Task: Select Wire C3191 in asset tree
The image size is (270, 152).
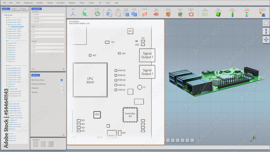Action: (14, 89)
